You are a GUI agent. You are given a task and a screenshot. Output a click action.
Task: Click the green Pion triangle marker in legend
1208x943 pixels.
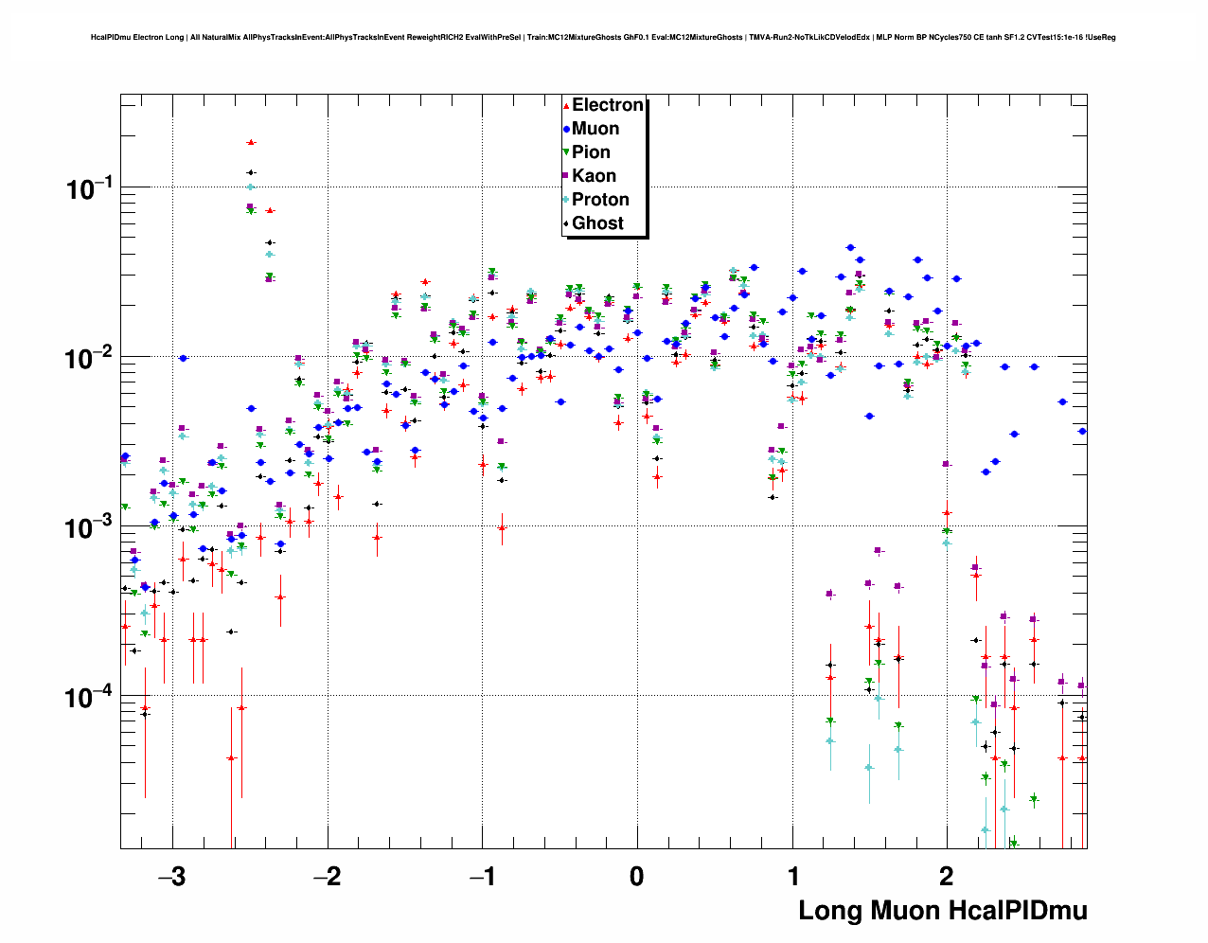click(566, 152)
